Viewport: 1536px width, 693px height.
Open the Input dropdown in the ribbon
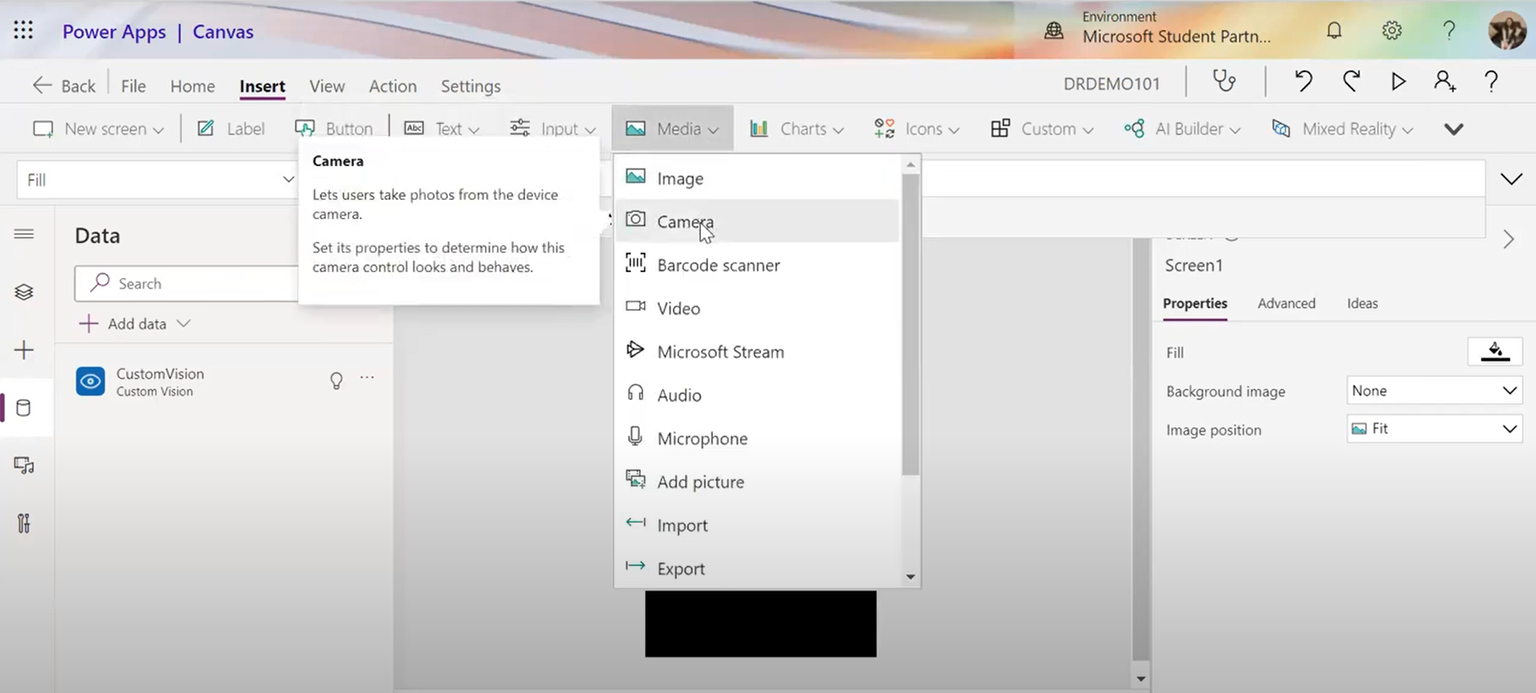[x=552, y=128]
